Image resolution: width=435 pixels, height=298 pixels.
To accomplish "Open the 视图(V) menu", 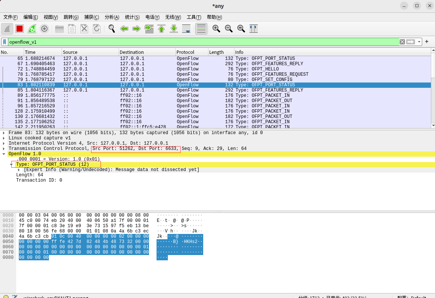I will click(x=51, y=17).
